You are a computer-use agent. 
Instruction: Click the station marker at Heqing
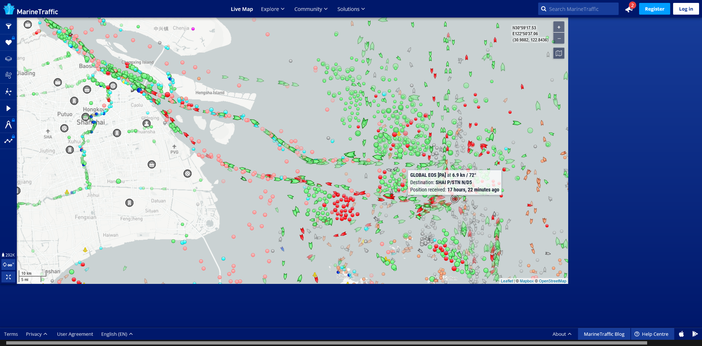point(147,123)
